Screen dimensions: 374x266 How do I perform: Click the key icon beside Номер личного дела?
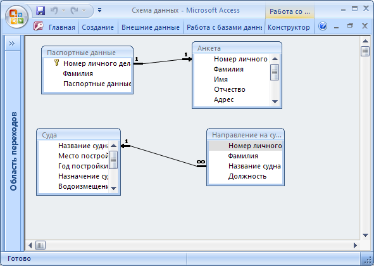pos(56,63)
